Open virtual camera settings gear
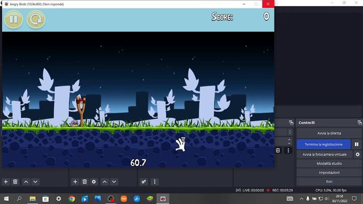Image resolution: width=363 pixels, height=204 pixels. click(x=357, y=154)
